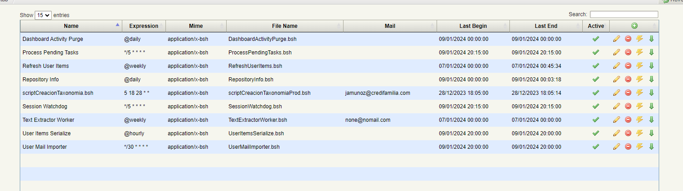
Task: Click the Refresh button at top right
Action: [674, 1]
